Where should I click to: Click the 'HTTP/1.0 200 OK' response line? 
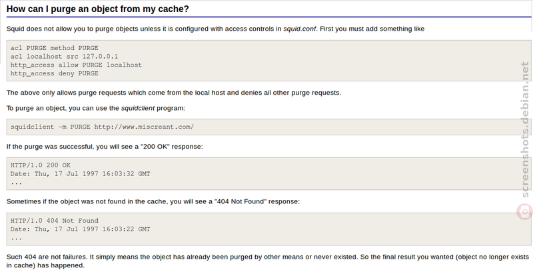click(41, 165)
